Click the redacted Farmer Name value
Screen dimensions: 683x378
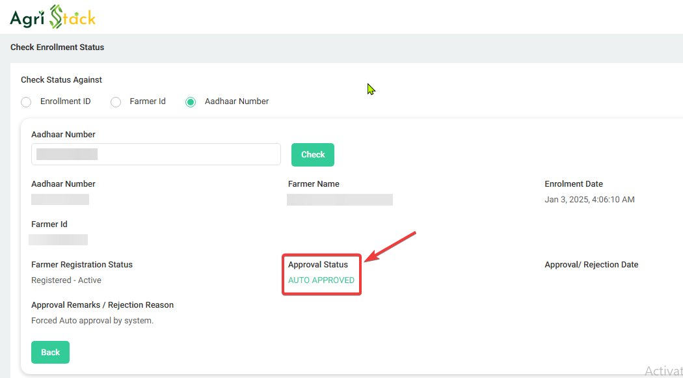point(340,200)
